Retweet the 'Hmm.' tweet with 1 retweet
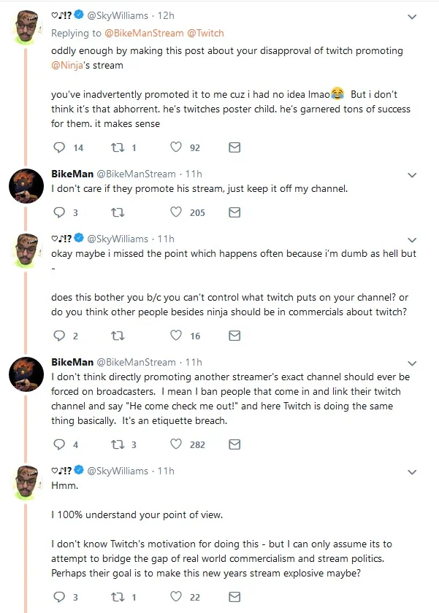 point(118,597)
